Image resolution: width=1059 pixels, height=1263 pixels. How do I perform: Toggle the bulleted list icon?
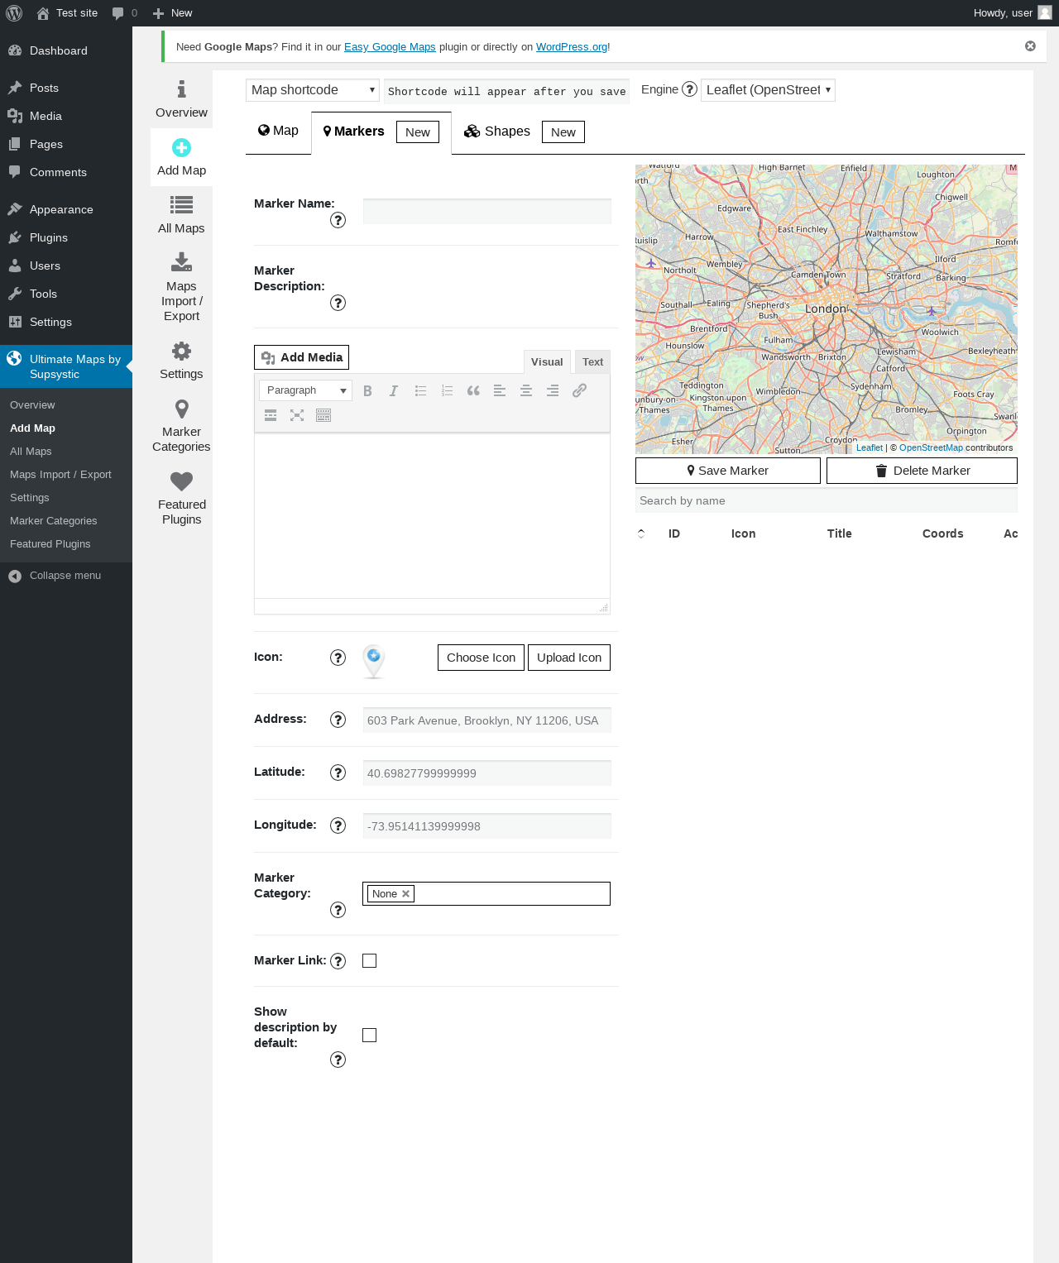pos(420,391)
